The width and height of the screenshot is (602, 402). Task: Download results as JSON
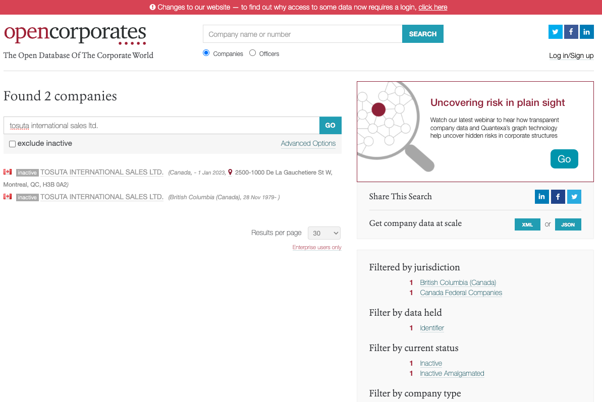[568, 224]
